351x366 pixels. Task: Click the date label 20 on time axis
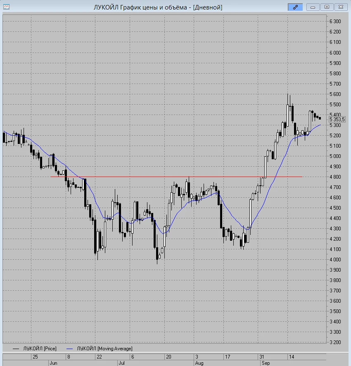pos(168,356)
